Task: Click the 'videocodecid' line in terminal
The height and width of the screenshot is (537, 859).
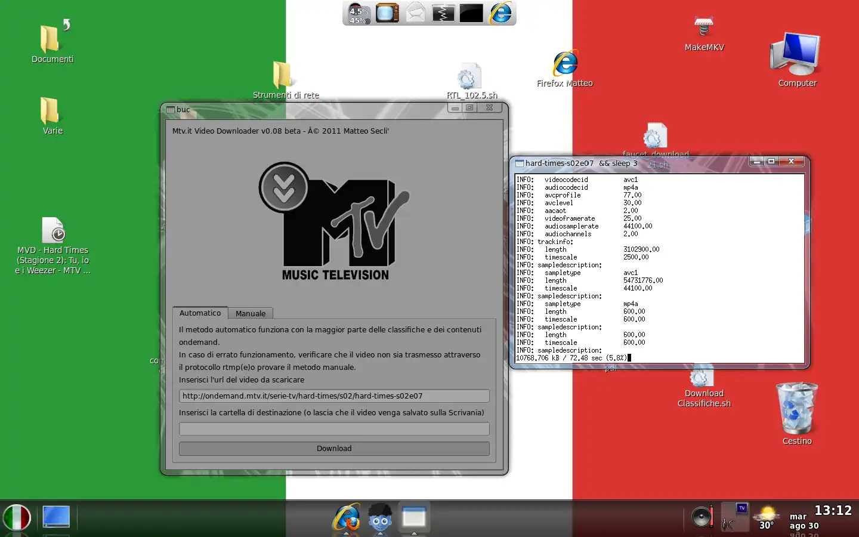Action: (577, 180)
